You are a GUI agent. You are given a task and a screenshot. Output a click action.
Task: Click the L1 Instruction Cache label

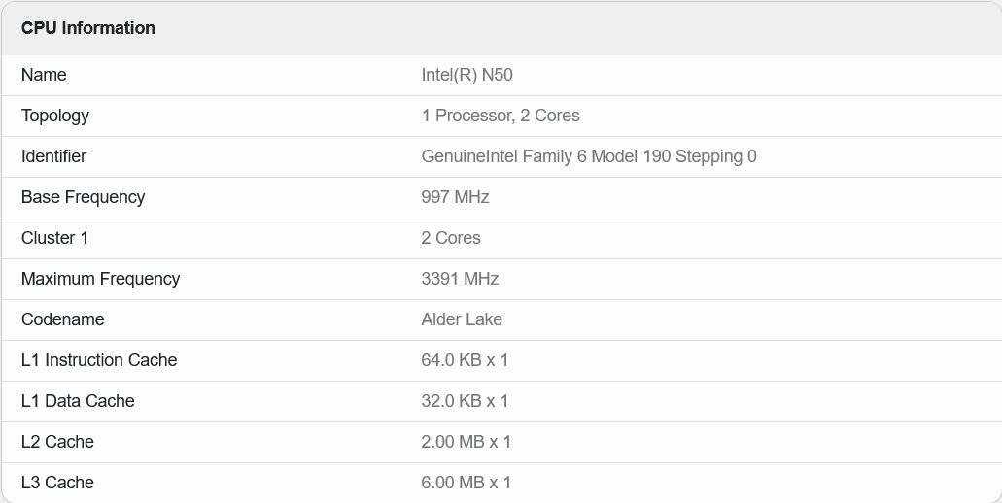point(99,360)
